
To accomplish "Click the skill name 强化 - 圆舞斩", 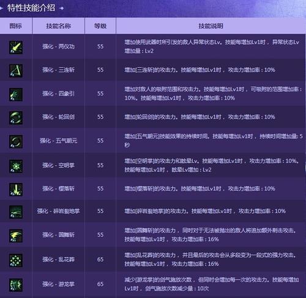I will [x=58, y=235].
